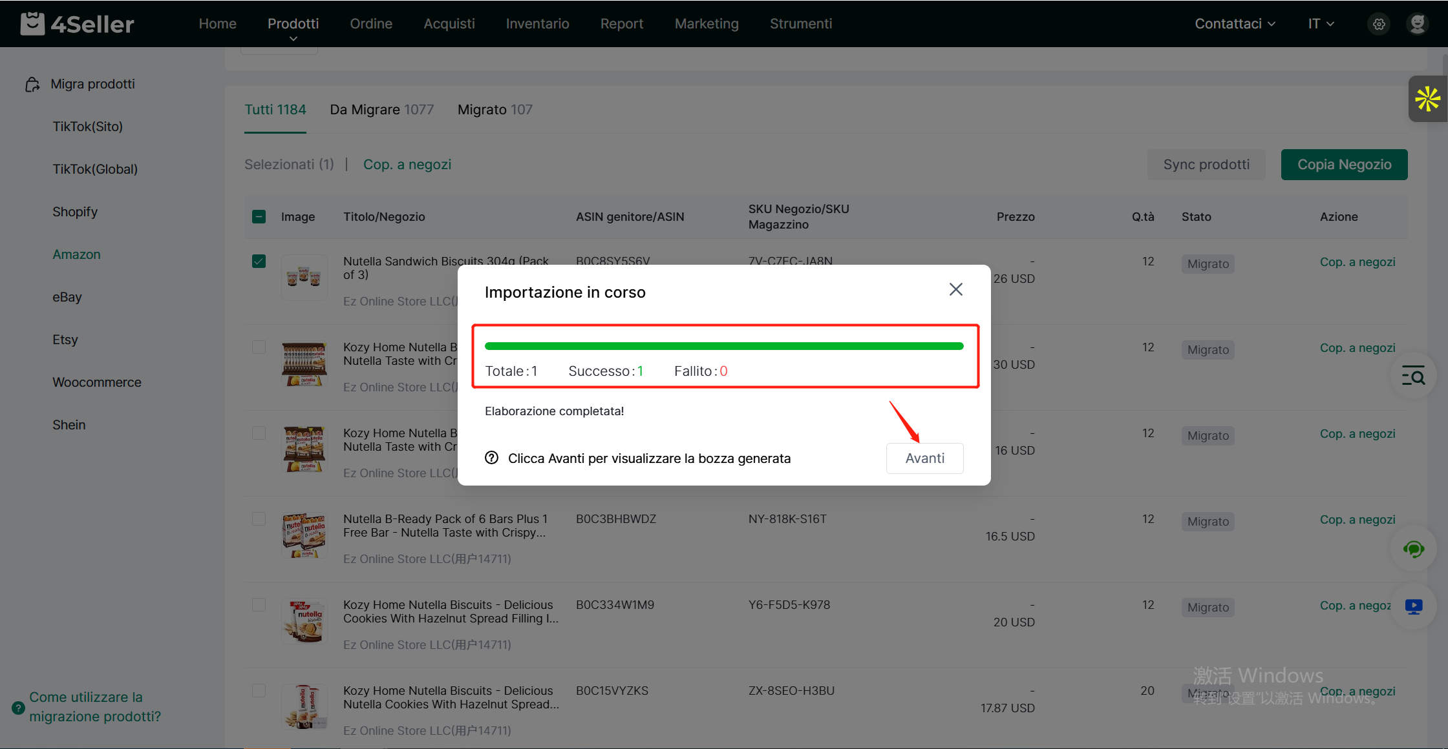Check the Nutella B-Ready Pack of 6 checkbox
1448x749 pixels.
coord(259,518)
